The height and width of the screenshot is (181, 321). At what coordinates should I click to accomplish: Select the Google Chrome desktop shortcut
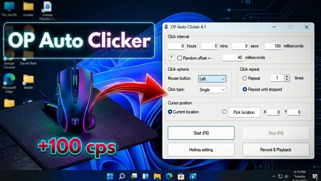pyautogui.click(x=9, y=59)
